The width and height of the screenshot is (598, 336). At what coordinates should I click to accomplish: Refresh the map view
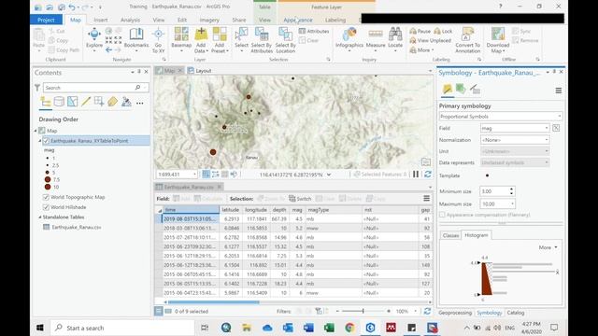pos(428,175)
